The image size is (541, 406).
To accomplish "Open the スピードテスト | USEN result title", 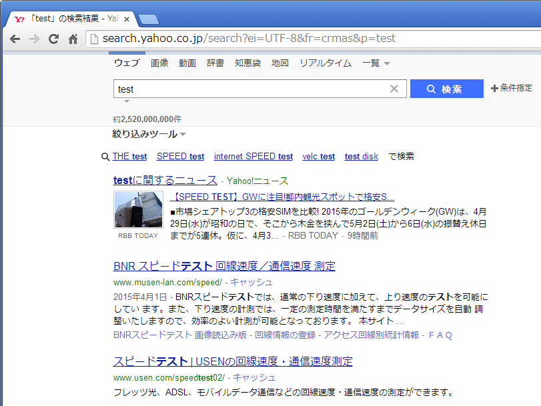I will point(233,361).
